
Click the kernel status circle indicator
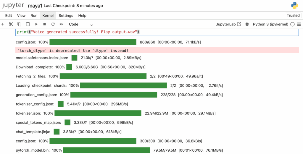[292, 24]
